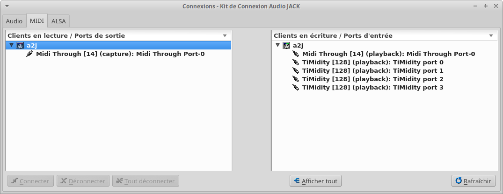
Task: Switch to the Audio tab
Action: [14, 21]
